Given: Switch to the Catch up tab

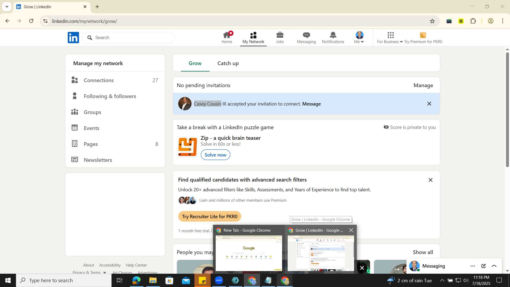Looking at the screenshot, I should pos(228,63).
